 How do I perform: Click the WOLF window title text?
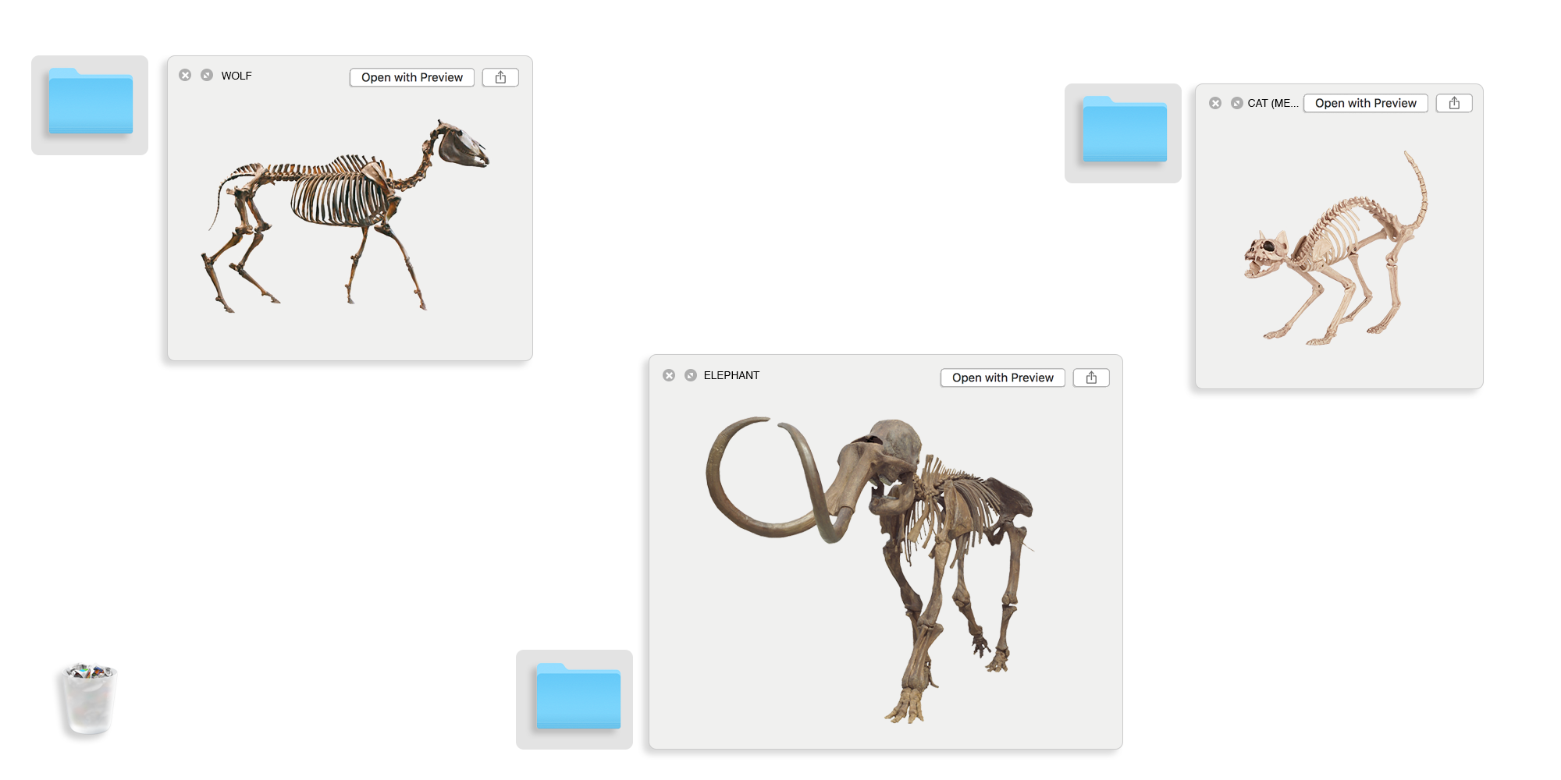tap(236, 76)
